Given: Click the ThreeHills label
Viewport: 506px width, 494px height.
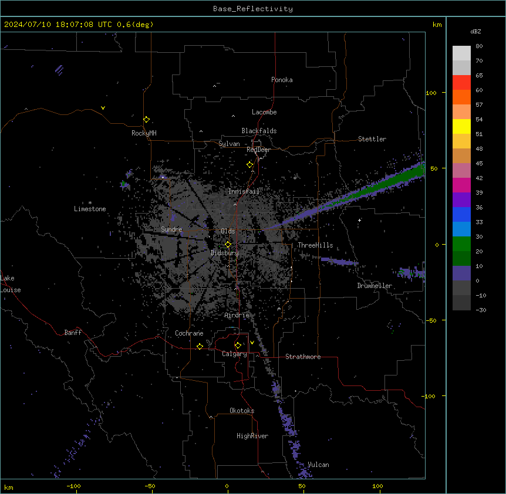Looking at the screenshot, I should [x=315, y=245].
